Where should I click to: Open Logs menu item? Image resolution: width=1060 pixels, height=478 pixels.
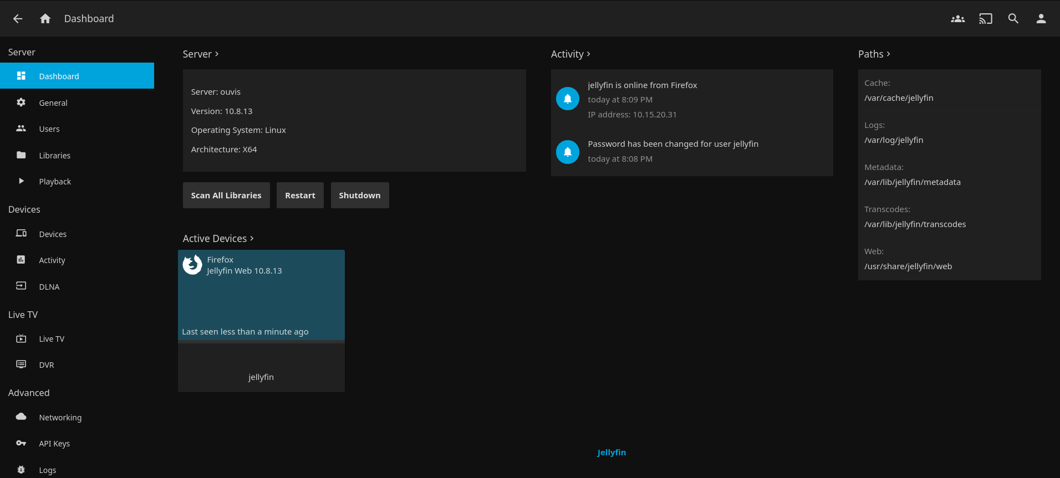point(77,470)
